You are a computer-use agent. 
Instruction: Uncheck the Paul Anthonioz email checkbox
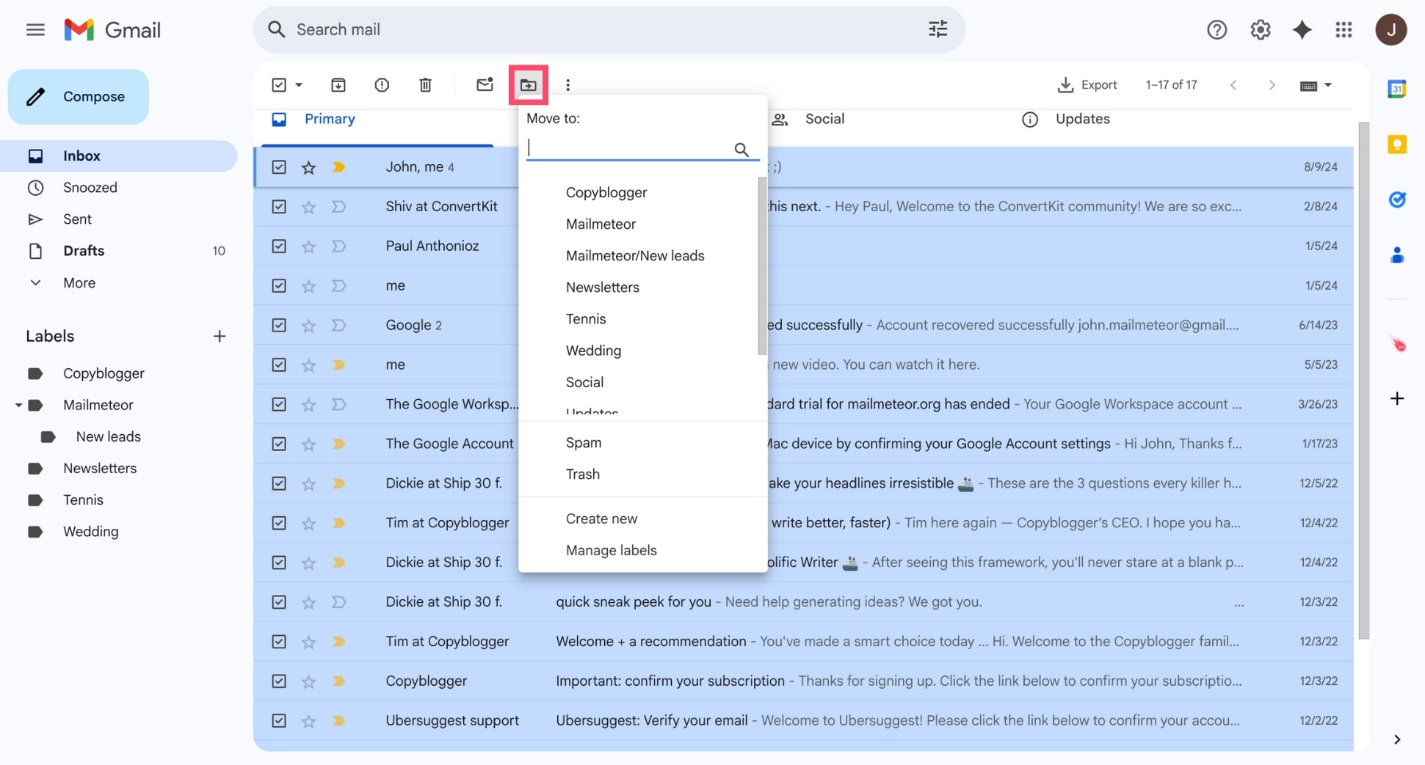(279, 246)
